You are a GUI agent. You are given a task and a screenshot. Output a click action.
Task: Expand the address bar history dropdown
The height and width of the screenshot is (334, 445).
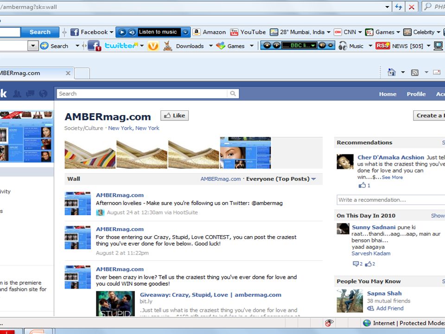pos(387,7)
